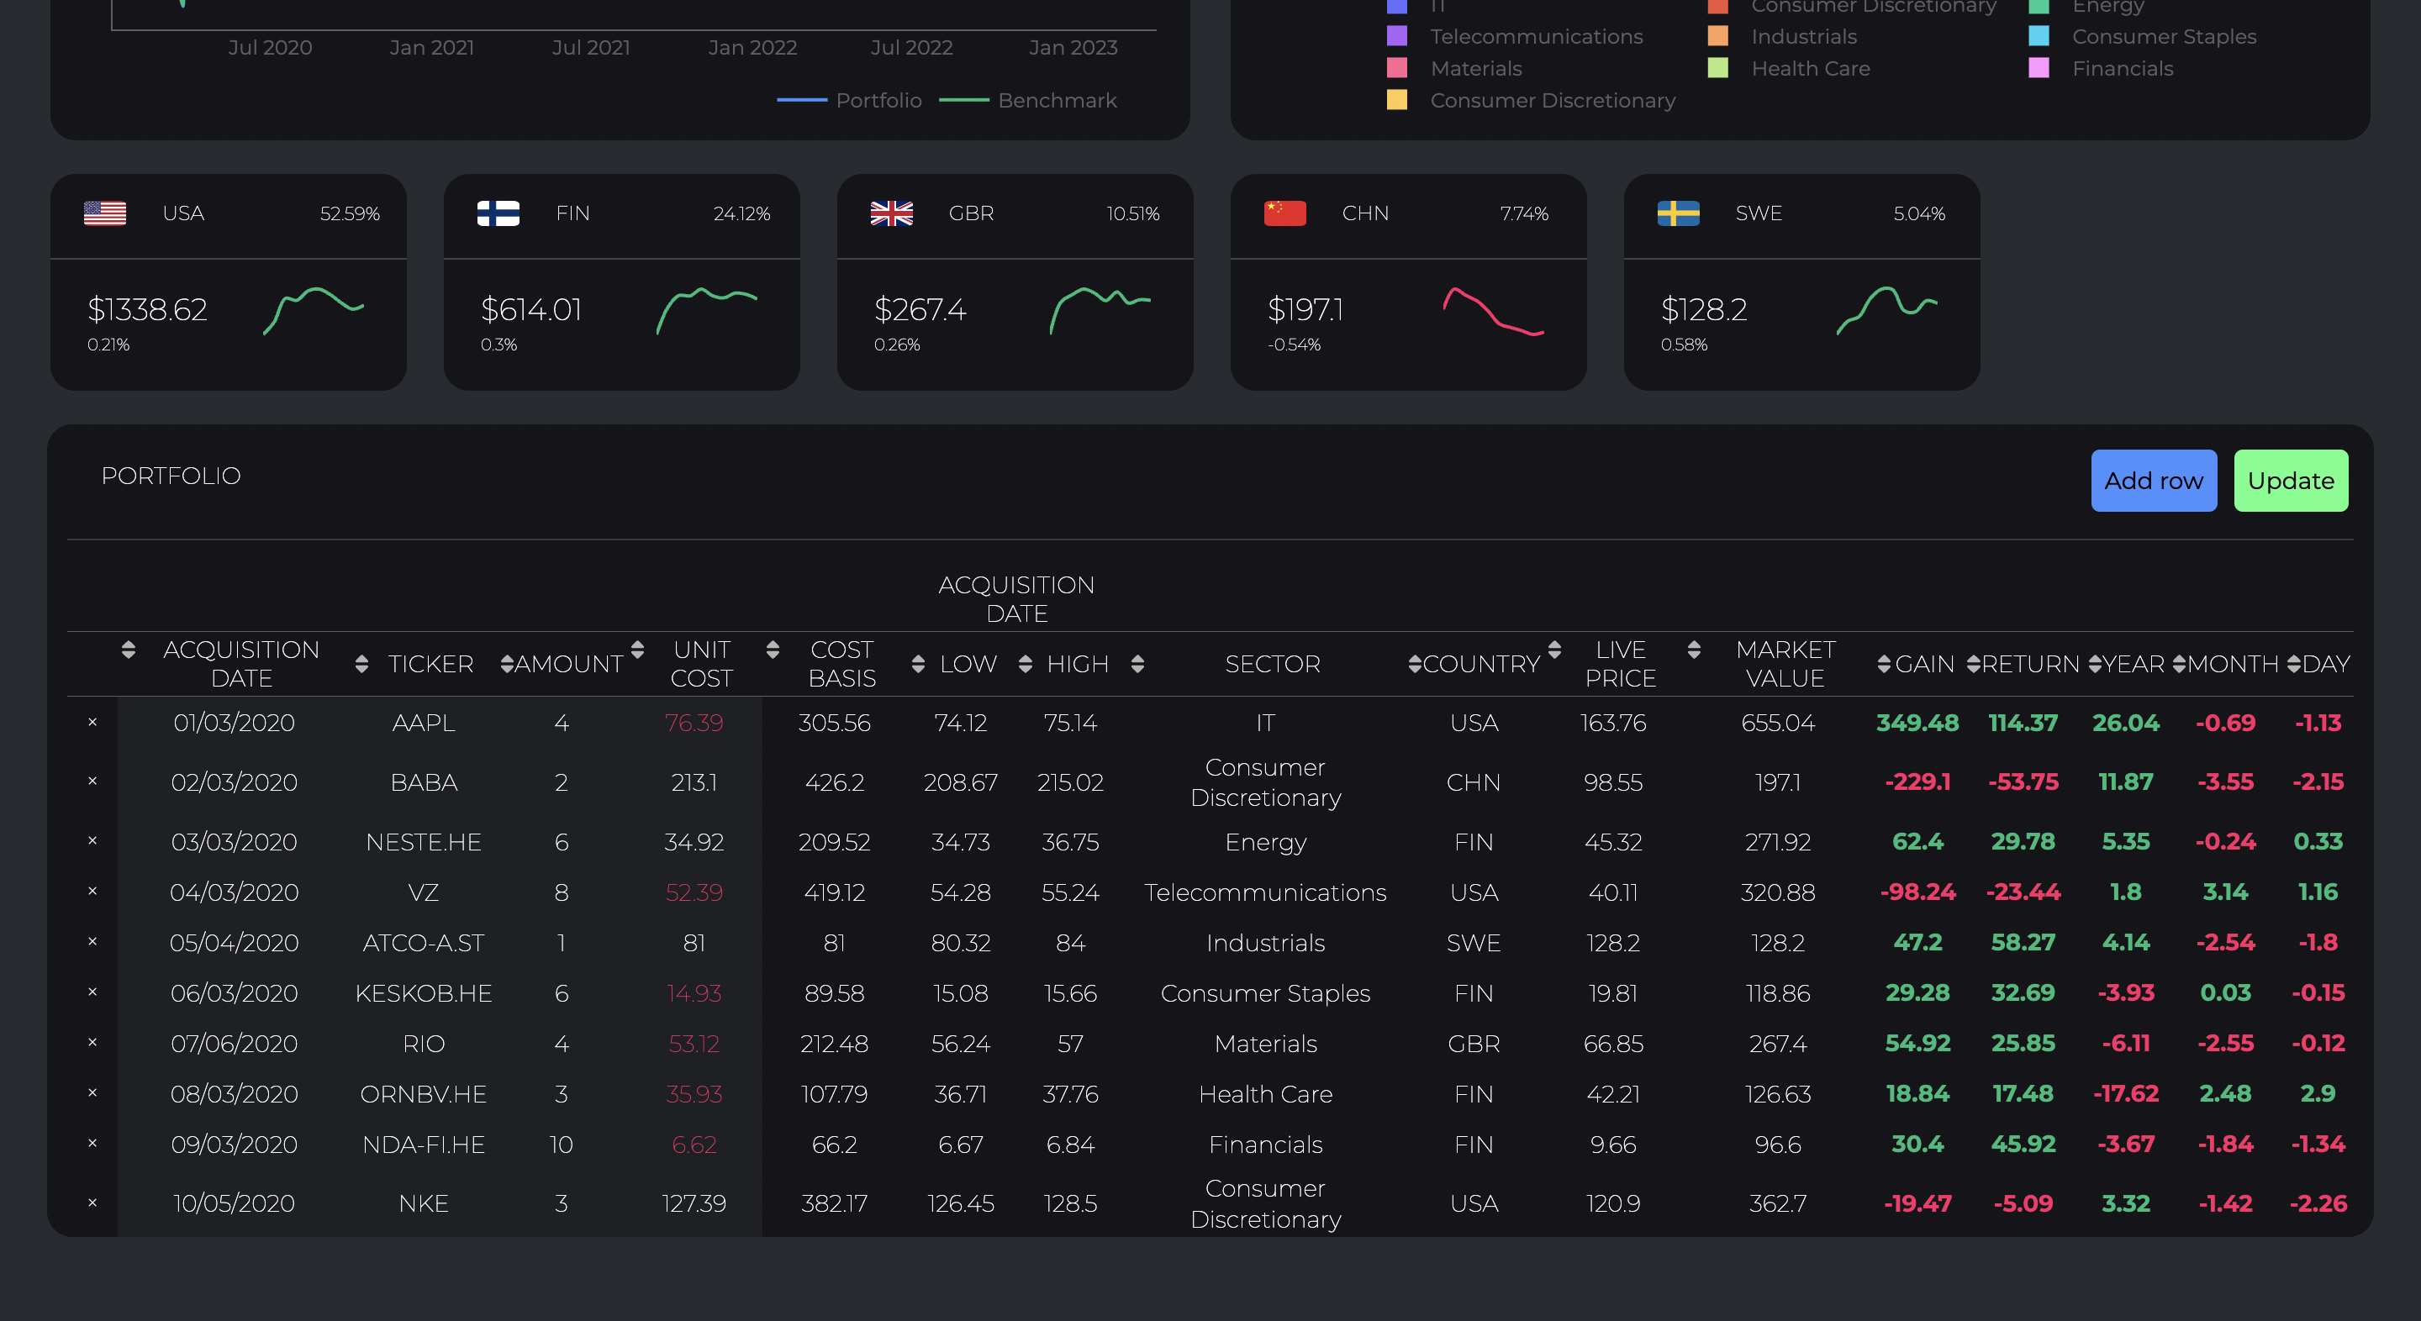The image size is (2421, 1321).
Task: Sort by Cost Basis arrows
Action: pyautogui.click(x=773, y=650)
